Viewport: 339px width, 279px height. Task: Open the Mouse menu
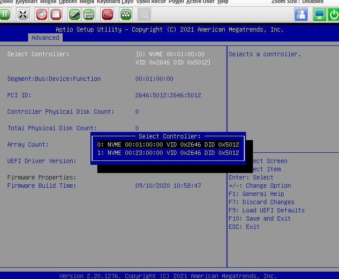[48, 2]
